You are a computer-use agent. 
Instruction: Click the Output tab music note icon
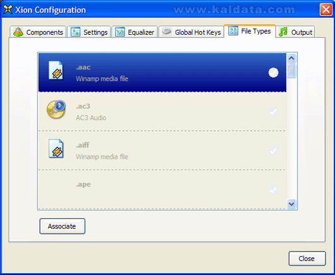[x=283, y=32]
